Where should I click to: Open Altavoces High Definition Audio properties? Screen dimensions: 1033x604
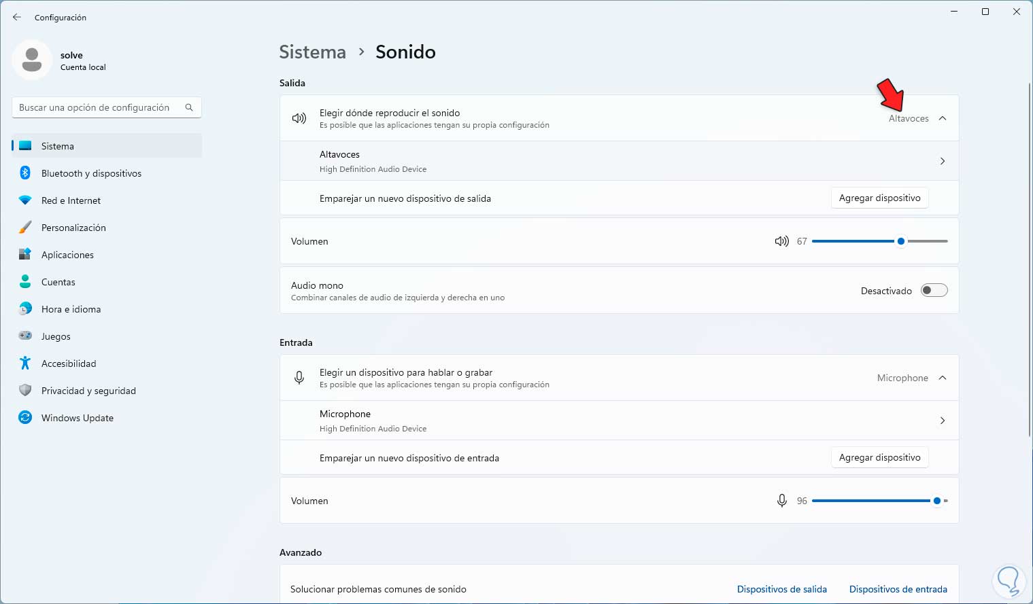point(619,161)
